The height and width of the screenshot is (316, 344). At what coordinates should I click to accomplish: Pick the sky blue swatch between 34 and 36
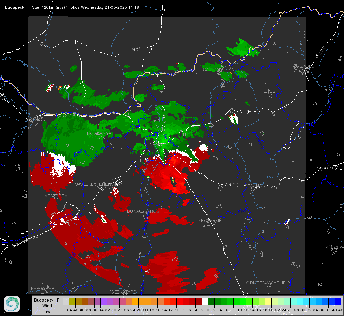pos(319,301)
